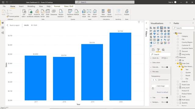Screen dimensions: 195x109
Task: Open the Enter data dialog
Action: pyautogui.click(x=48, y=13)
